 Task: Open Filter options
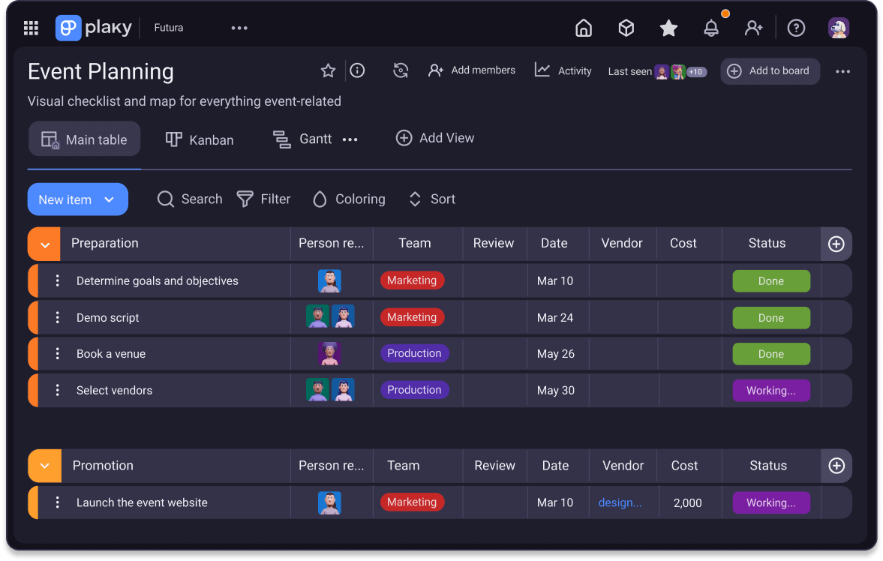[x=264, y=199]
